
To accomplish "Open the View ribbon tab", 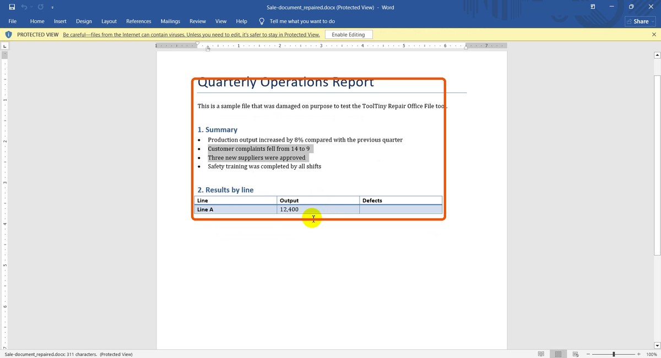I will (221, 21).
